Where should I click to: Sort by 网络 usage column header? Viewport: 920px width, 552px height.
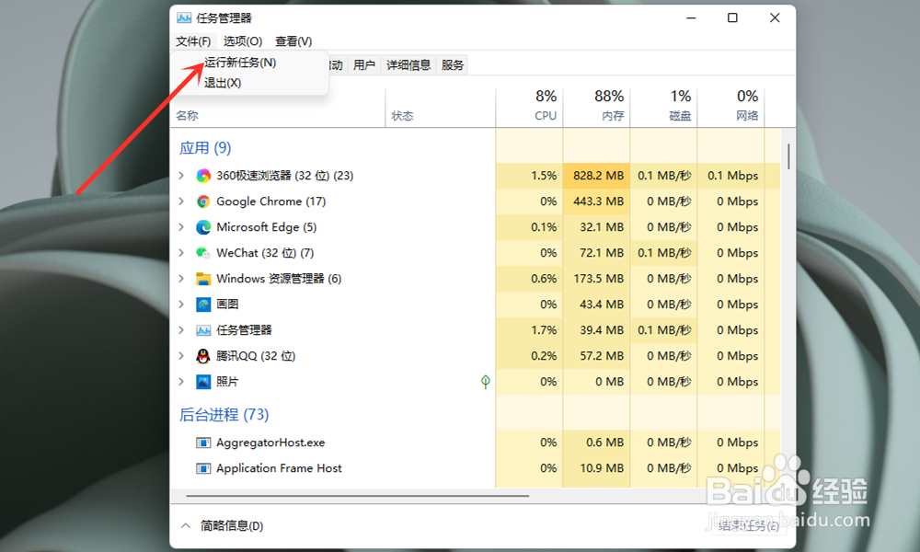pos(731,107)
